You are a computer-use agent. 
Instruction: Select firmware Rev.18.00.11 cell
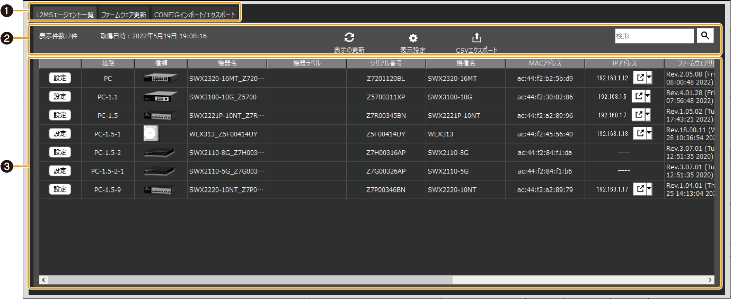tap(690, 134)
